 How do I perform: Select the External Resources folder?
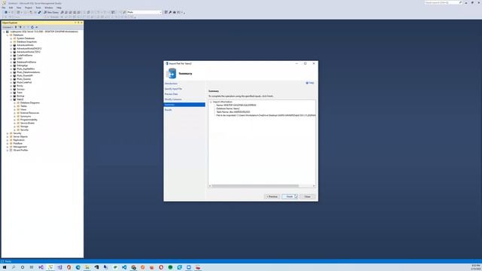click(29, 113)
